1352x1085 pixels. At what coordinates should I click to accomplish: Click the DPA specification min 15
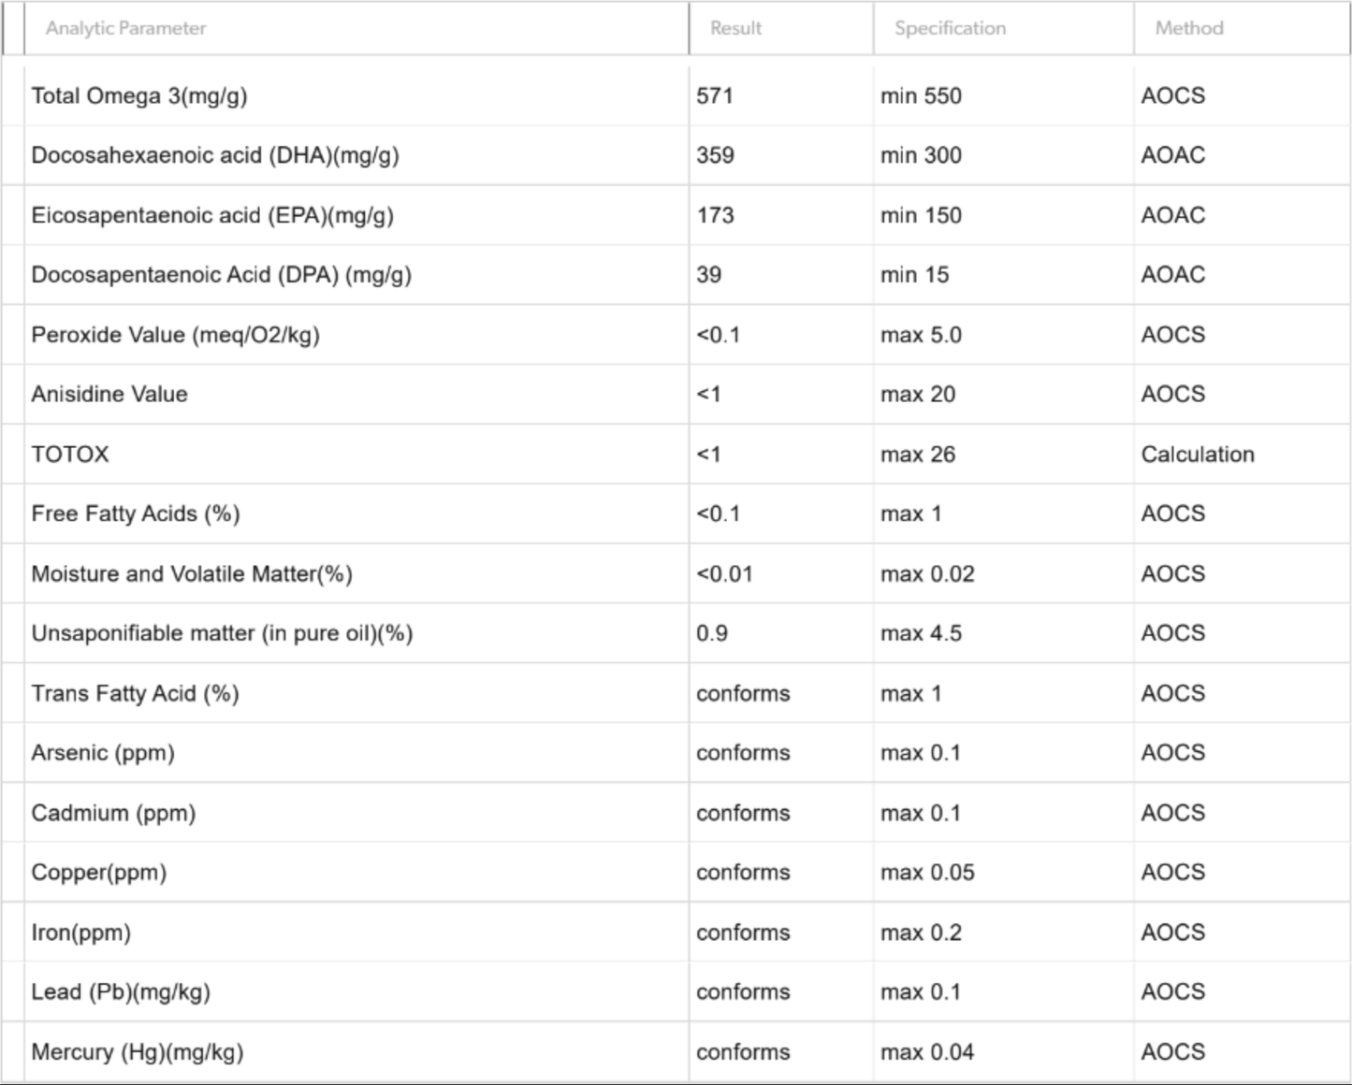click(914, 275)
